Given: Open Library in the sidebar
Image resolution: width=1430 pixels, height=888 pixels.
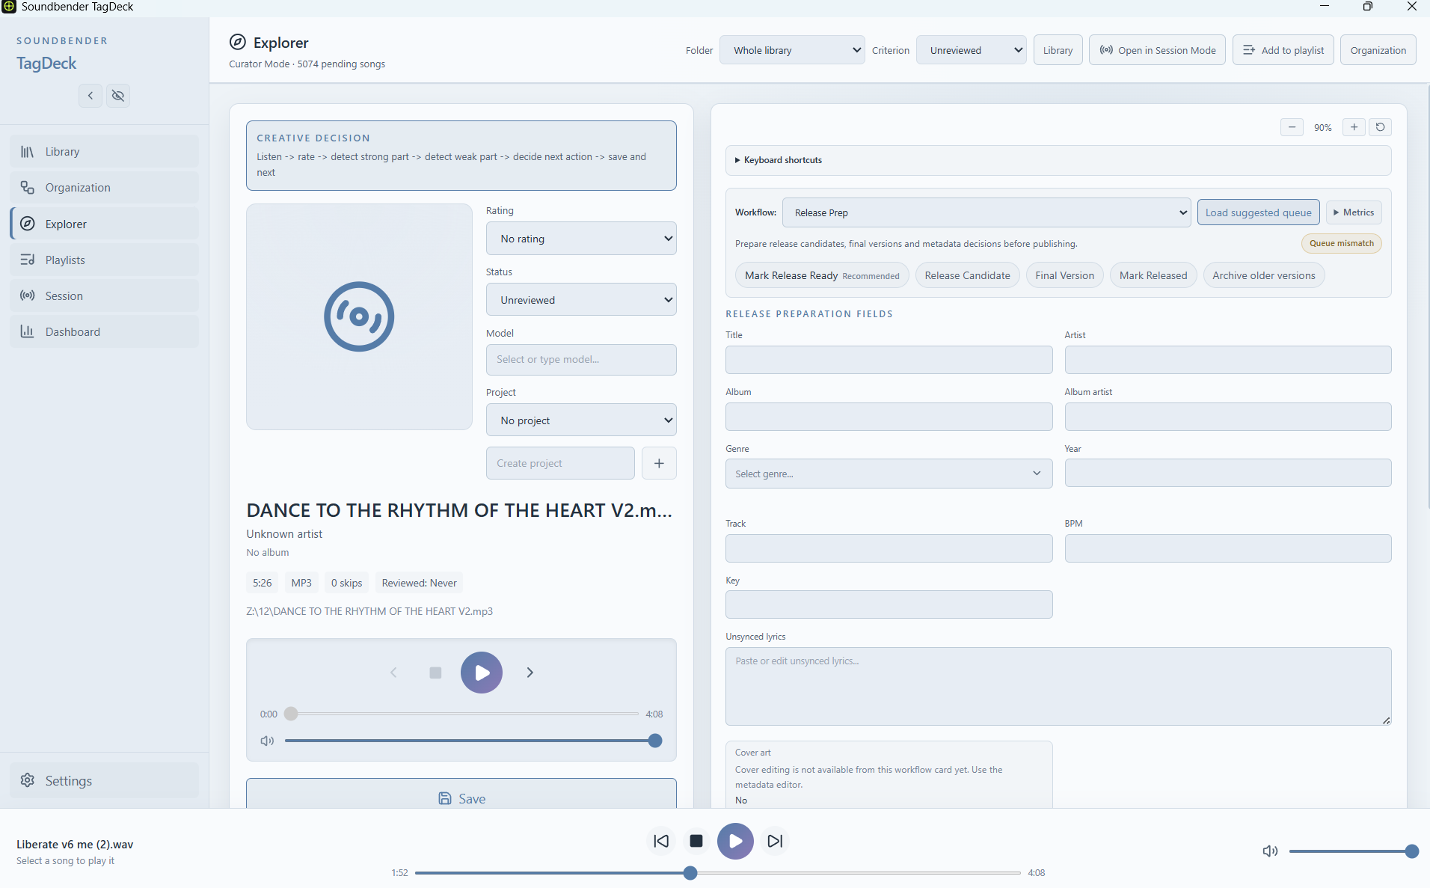Looking at the screenshot, I should click(105, 152).
